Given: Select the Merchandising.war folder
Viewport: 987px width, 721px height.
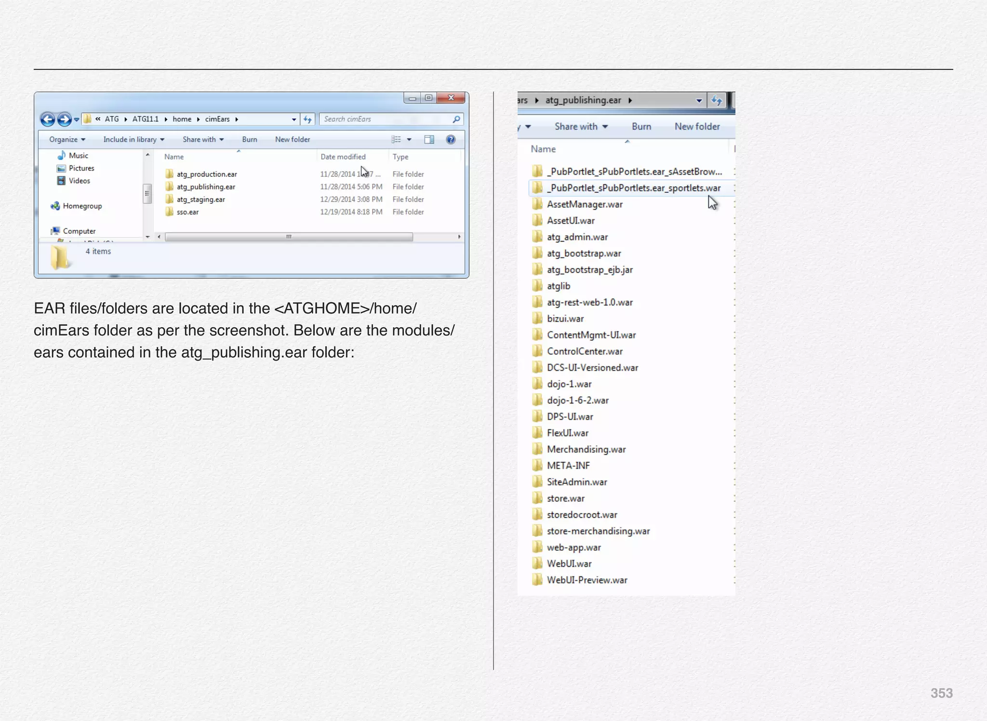Looking at the screenshot, I should [579, 449].
